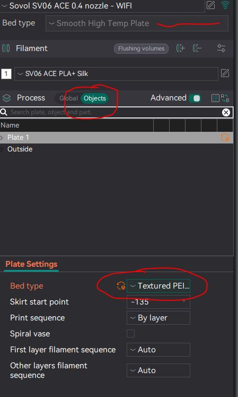This screenshot has height=397, width=238.
Task: Select the Plate Settings tab
Action: [31, 264]
